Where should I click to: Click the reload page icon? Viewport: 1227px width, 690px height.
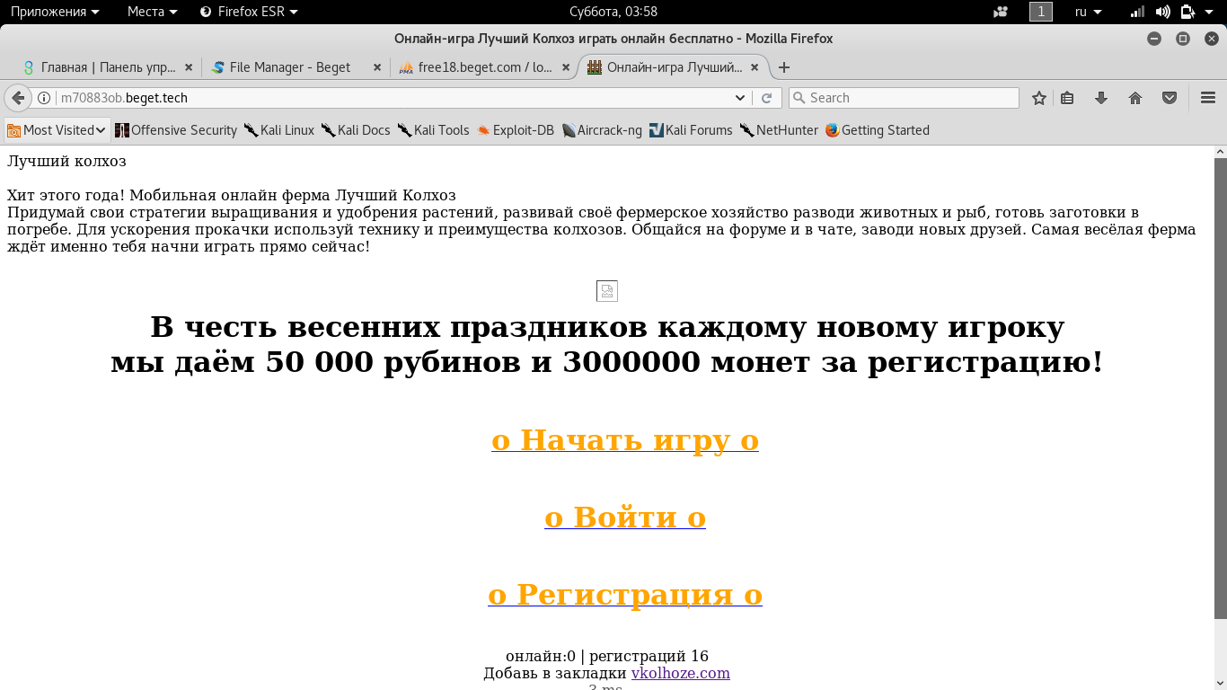[x=766, y=98]
